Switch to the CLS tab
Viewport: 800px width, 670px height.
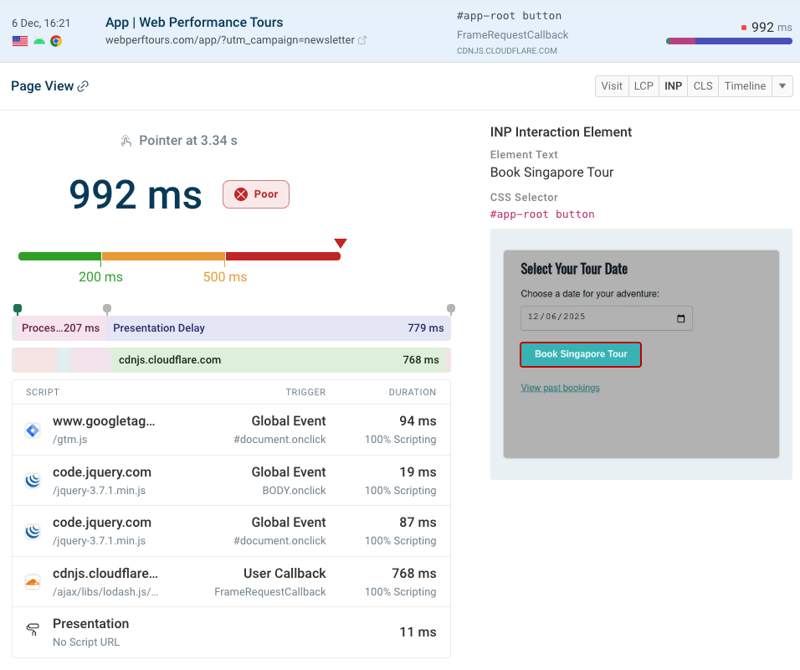pyautogui.click(x=703, y=85)
